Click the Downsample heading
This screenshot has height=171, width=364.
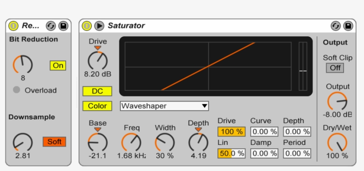[32, 117]
